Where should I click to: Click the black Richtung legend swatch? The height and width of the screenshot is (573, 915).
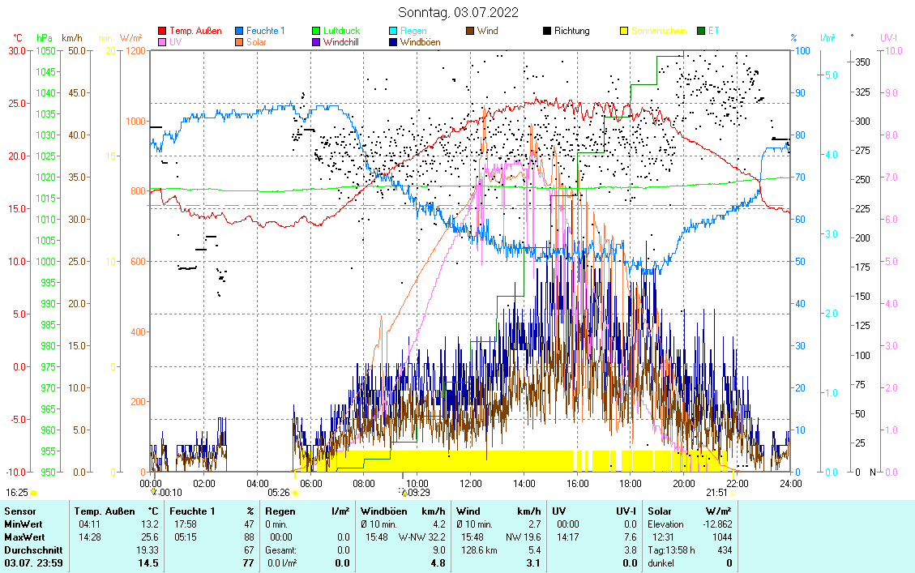point(547,31)
